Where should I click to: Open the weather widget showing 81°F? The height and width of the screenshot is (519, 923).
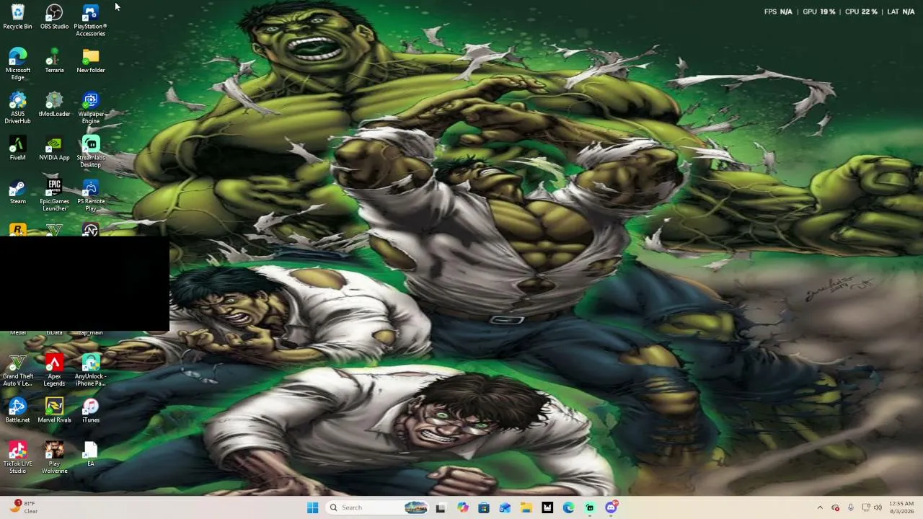[x=22, y=507]
